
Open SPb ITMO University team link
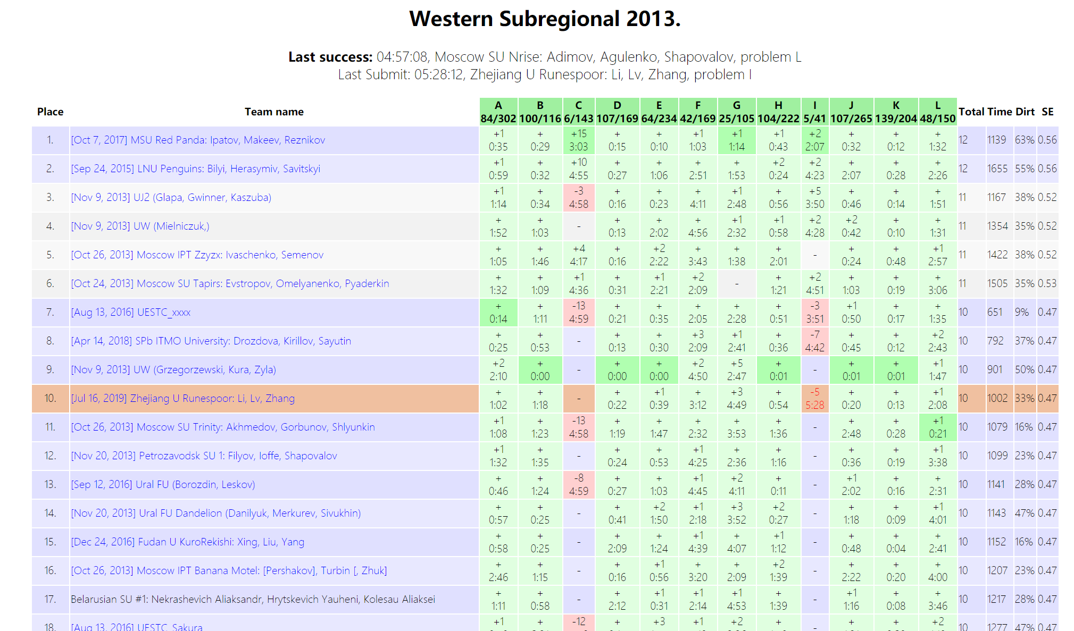(211, 341)
